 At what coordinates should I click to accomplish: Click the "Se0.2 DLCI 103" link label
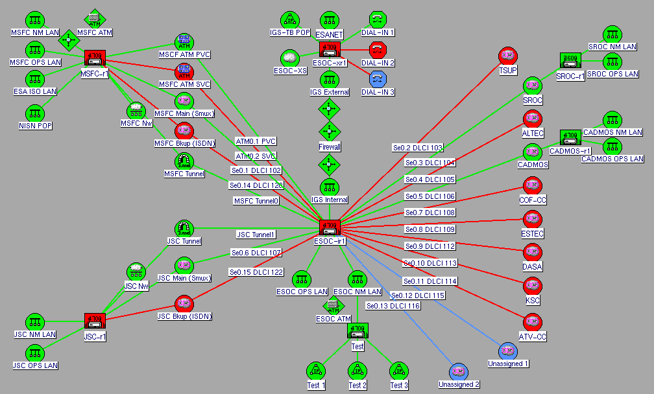point(418,148)
